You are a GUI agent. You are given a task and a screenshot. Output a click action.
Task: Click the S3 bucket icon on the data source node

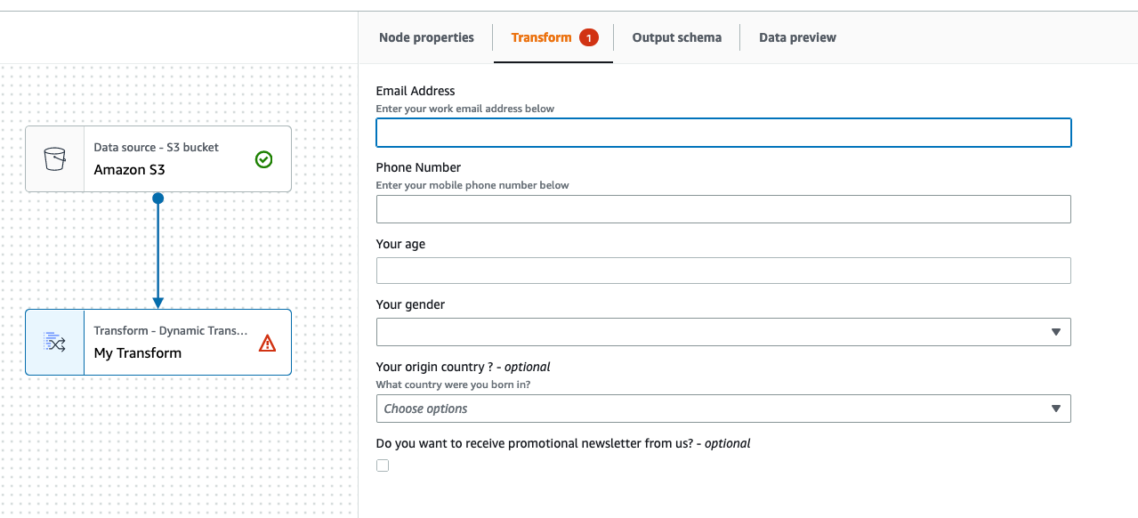pyautogui.click(x=55, y=158)
